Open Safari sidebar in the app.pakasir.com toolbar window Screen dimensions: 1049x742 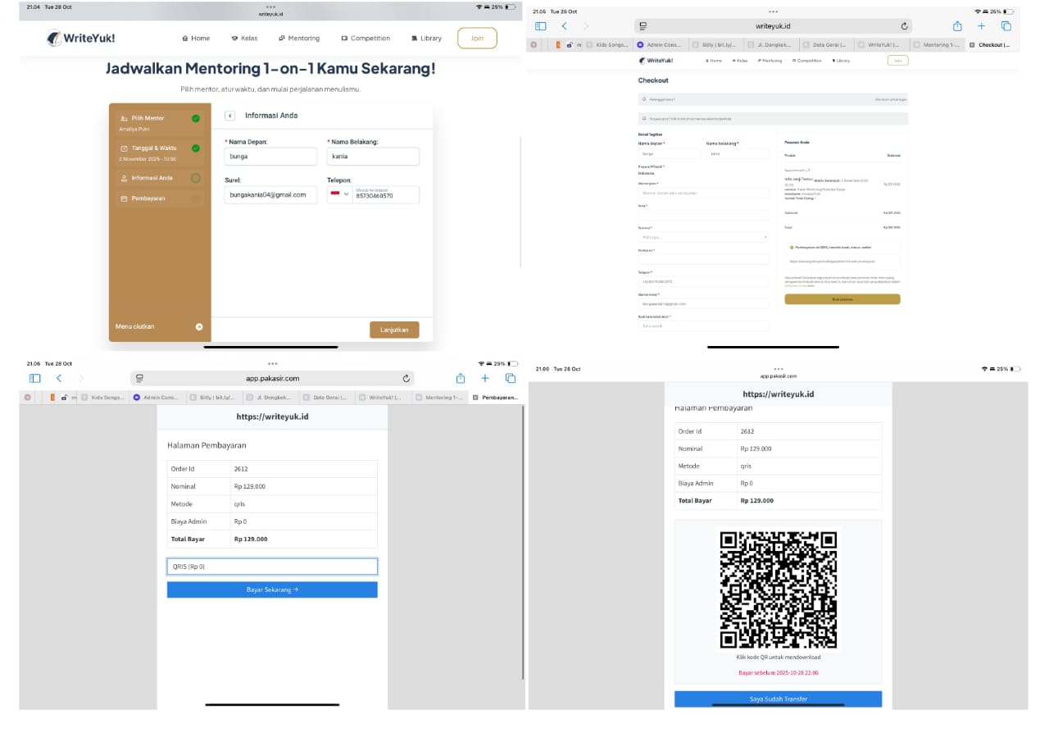pyautogui.click(x=34, y=378)
